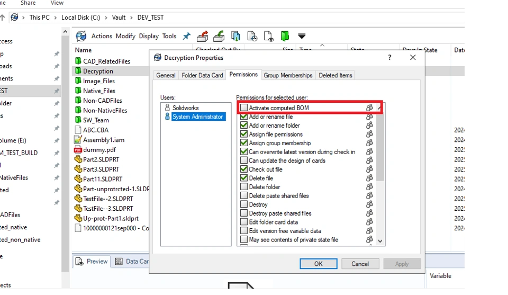Click the file Preview eye toolbar icon
The width and height of the screenshot is (508, 295).
pos(269,36)
